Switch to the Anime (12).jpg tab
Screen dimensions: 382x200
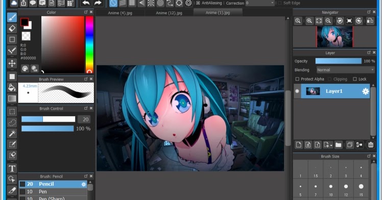pos(169,13)
